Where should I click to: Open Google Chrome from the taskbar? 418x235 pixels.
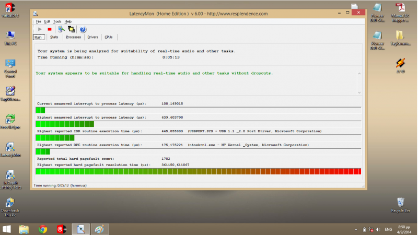[43, 229]
